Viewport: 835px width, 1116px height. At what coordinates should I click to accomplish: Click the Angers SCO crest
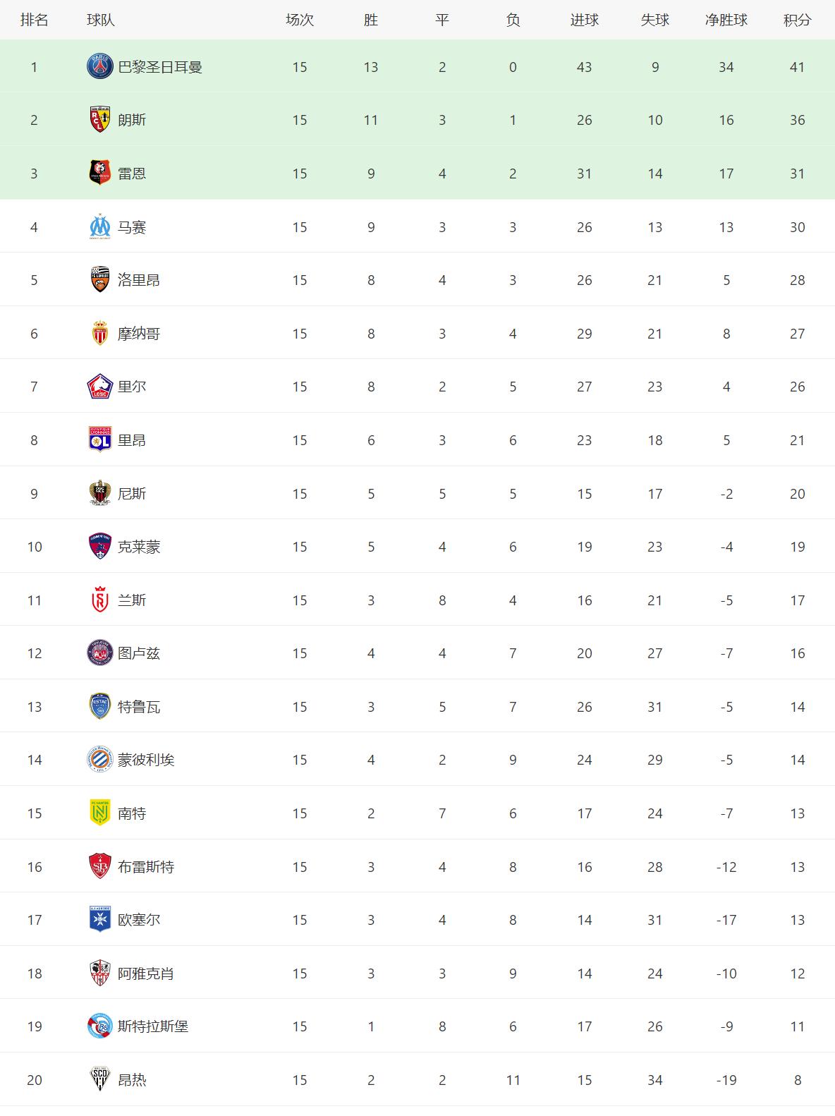(99, 1080)
